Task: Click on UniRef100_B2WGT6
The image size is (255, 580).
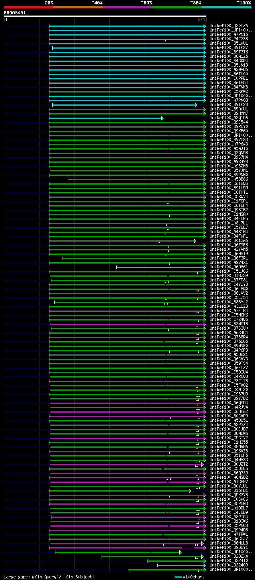Action: [x=229, y=324]
